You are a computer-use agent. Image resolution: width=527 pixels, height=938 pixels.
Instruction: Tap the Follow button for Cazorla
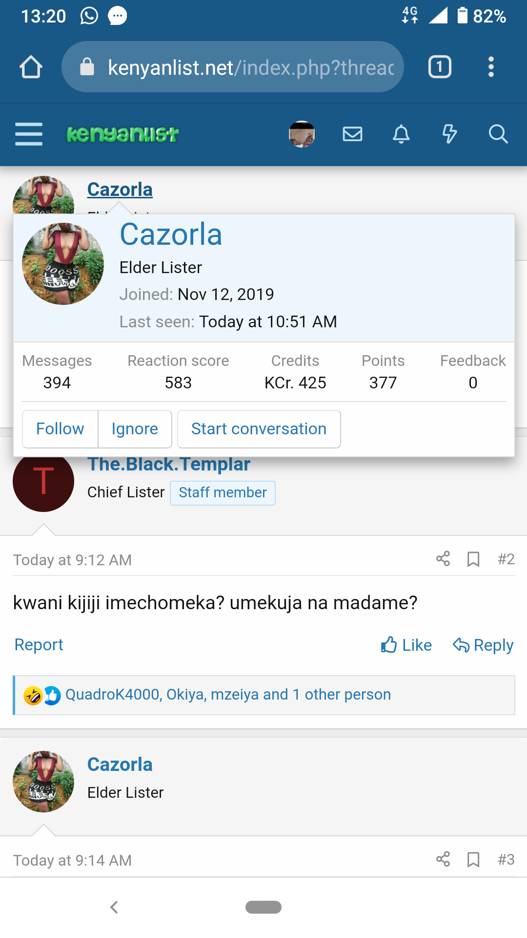pos(60,429)
